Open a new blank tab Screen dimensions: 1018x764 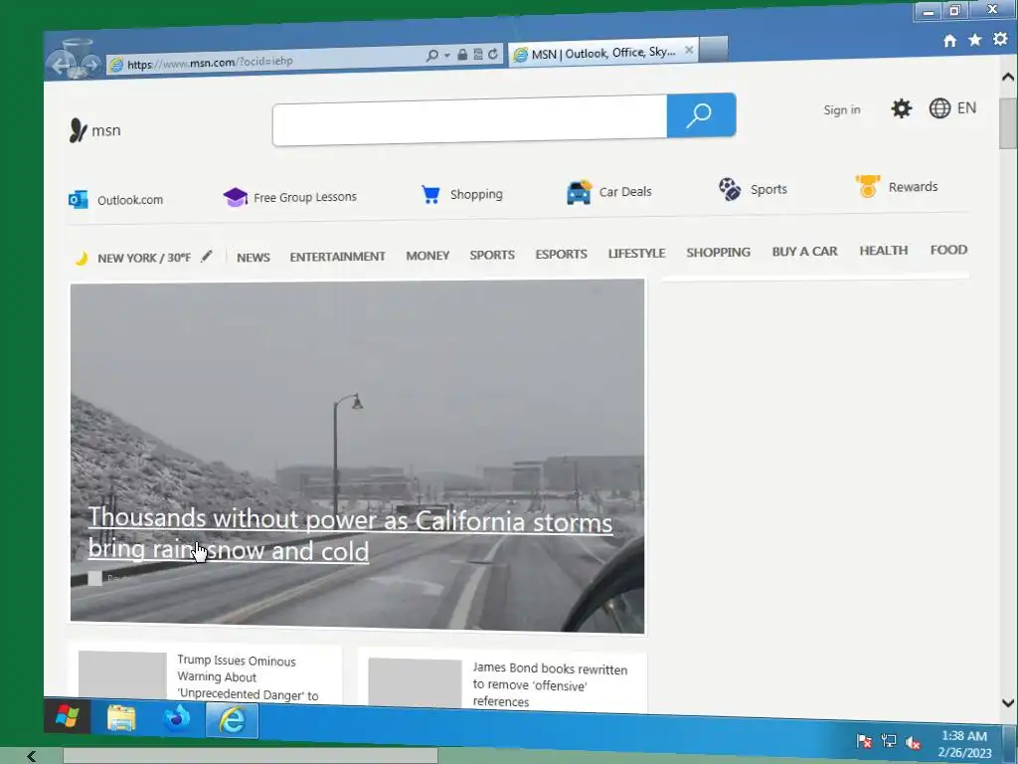click(714, 50)
